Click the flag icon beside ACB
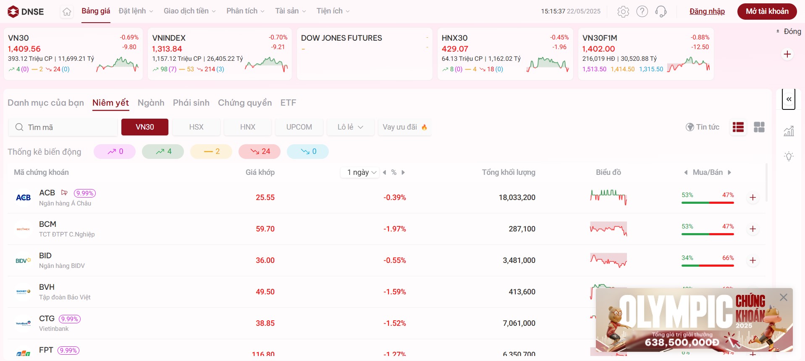The image size is (805, 361). pos(64,193)
